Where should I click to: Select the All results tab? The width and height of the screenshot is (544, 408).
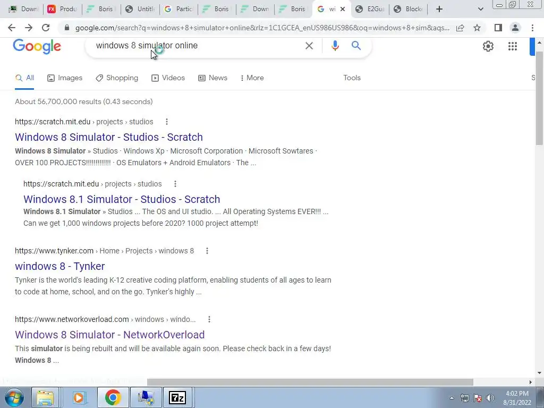[24, 78]
